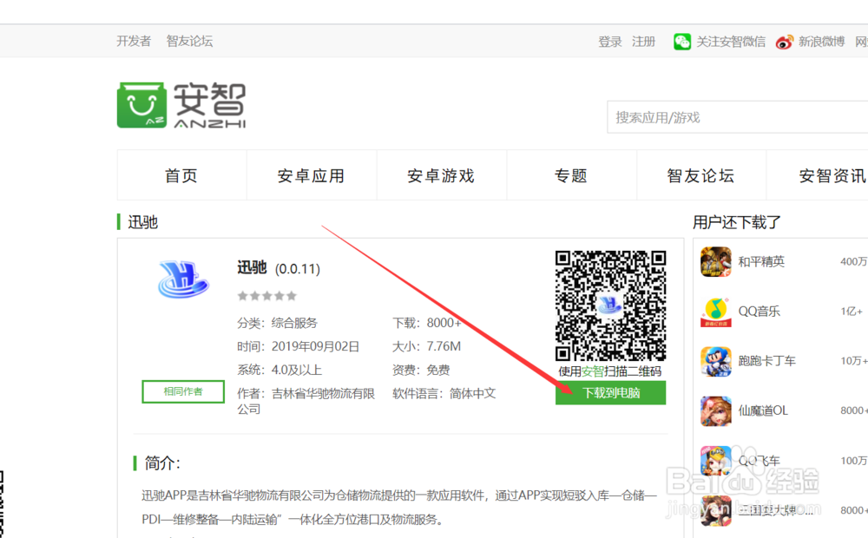Click app title 迅驰 (0.0.11)
Screen dimensions: 868x538
pyautogui.click(x=279, y=268)
